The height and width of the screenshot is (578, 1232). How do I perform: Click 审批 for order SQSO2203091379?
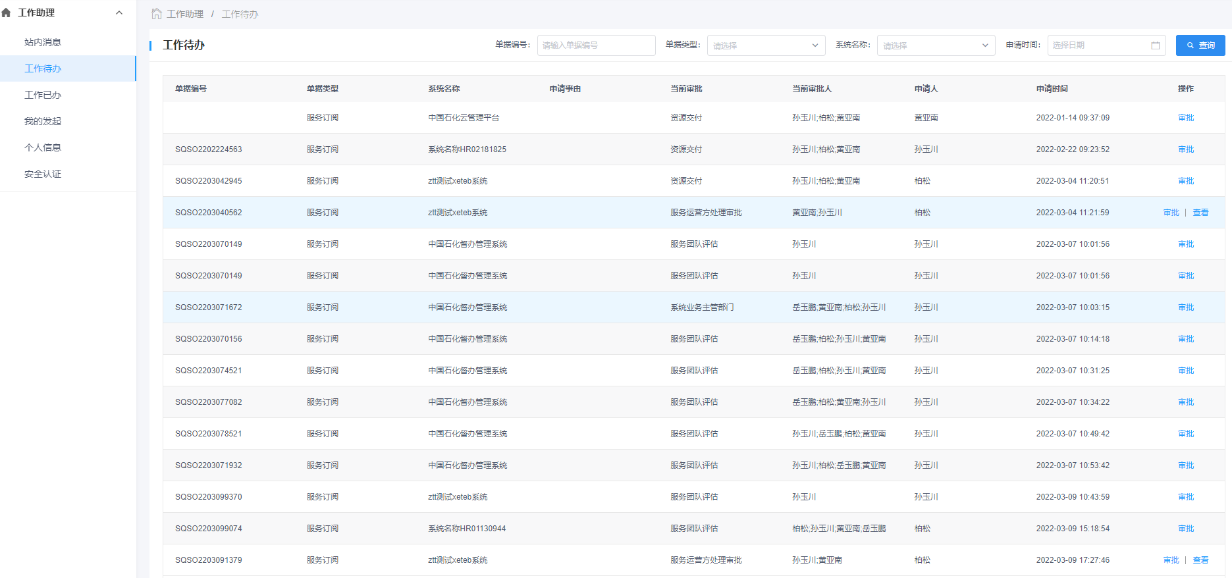[x=1171, y=560]
